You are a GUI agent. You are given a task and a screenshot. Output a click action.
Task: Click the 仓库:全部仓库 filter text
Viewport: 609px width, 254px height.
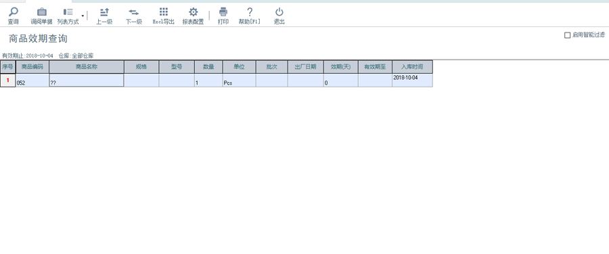click(x=76, y=56)
